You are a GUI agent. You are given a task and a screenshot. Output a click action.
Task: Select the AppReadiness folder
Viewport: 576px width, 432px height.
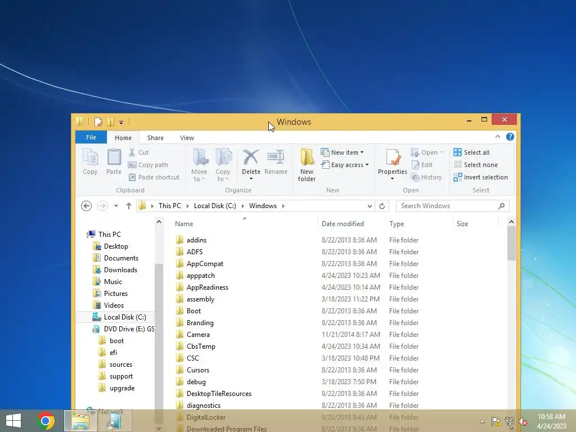[x=207, y=287]
